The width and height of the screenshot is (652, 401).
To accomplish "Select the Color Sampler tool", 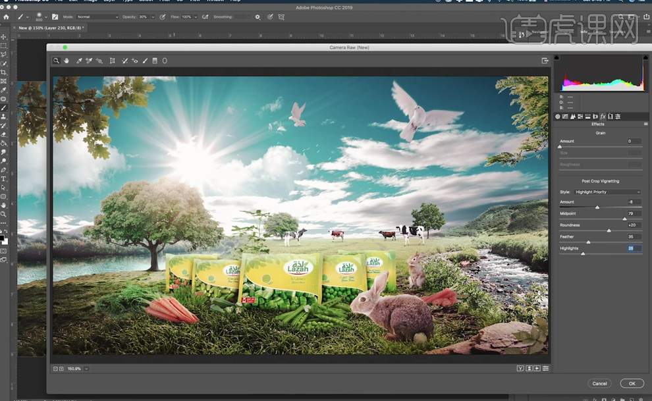I will click(88, 61).
